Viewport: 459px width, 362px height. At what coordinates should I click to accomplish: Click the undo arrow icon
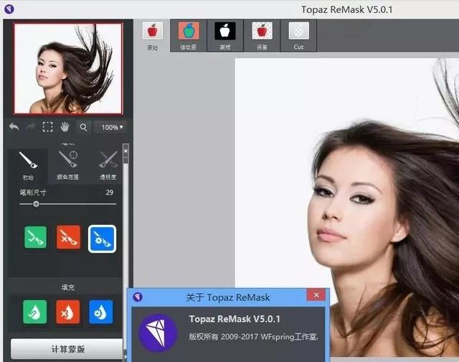(x=14, y=127)
